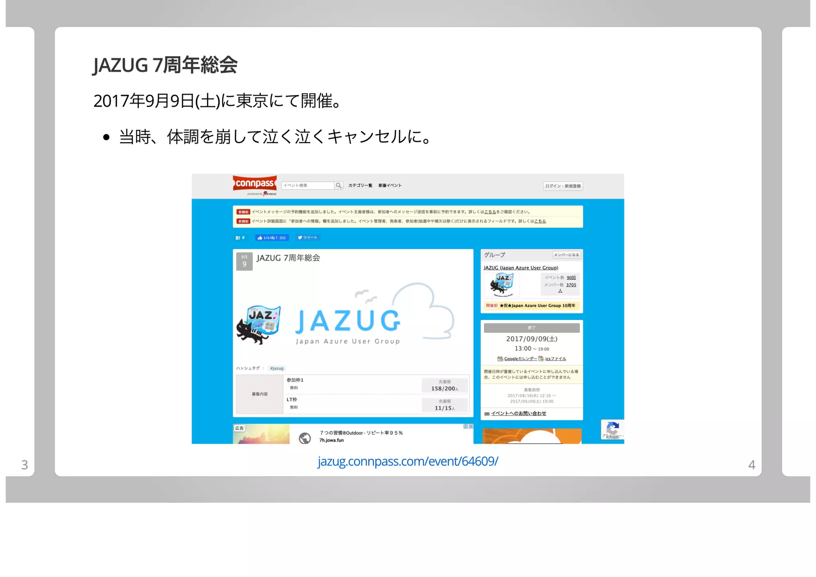Click the 158/200人 capacity value
Image resolution: width=816 pixels, height=577 pixels.
click(x=444, y=388)
